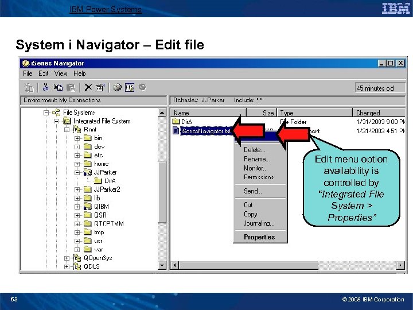The image size is (413, 310).
Task: Click the file list scroll right arrow
Action: click(400, 265)
